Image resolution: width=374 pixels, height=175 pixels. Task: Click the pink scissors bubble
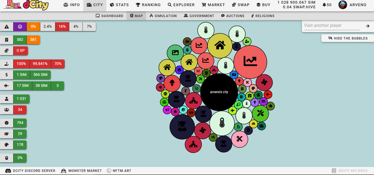(x=240, y=140)
